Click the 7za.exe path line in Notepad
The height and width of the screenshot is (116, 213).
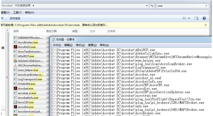(x=126, y=99)
